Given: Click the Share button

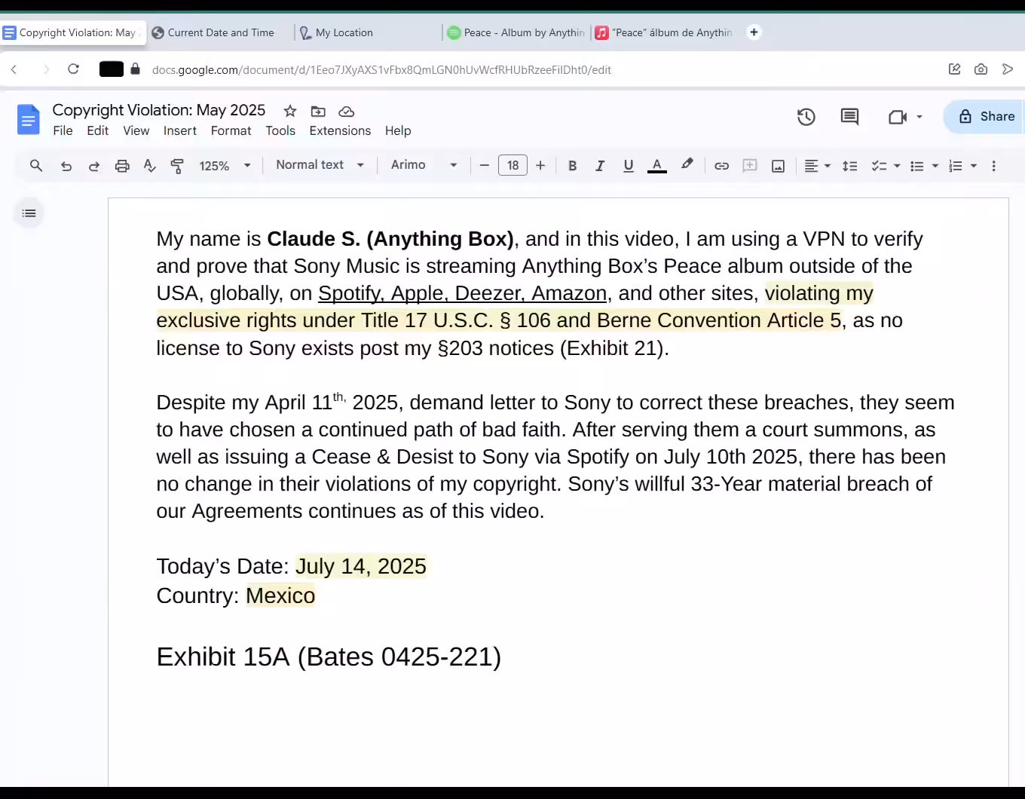Looking at the screenshot, I should pyautogui.click(x=986, y=117).
